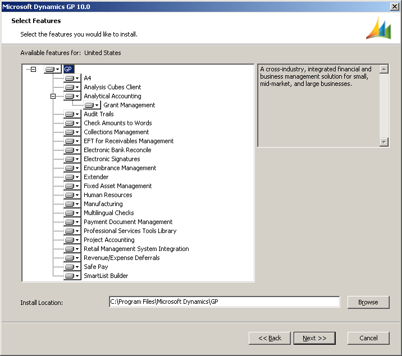Screen dimensions: 402x356
Task: Go to previous step with Back
Action: (x=269, y=338)
